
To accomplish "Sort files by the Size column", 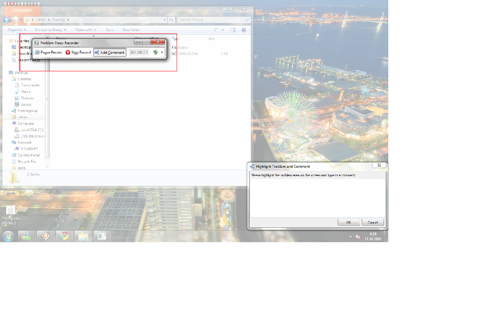I will pyautogui.click(x=211, y=39).
